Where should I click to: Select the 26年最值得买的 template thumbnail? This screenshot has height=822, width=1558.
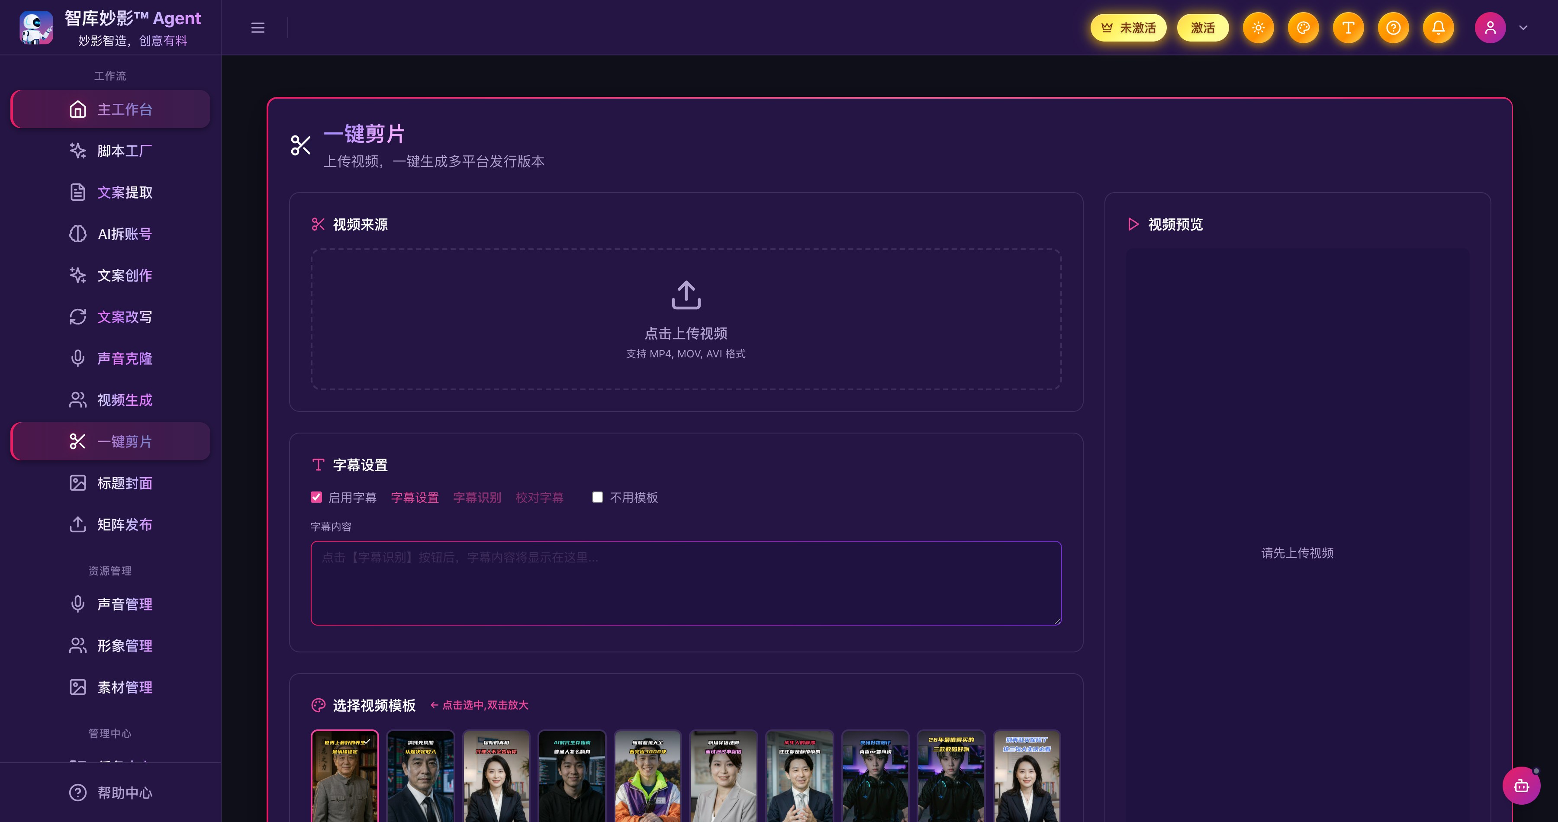tap(951, 776)
